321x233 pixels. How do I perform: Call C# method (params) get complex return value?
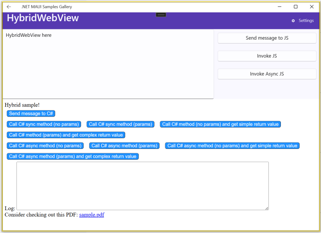[66, 135]
